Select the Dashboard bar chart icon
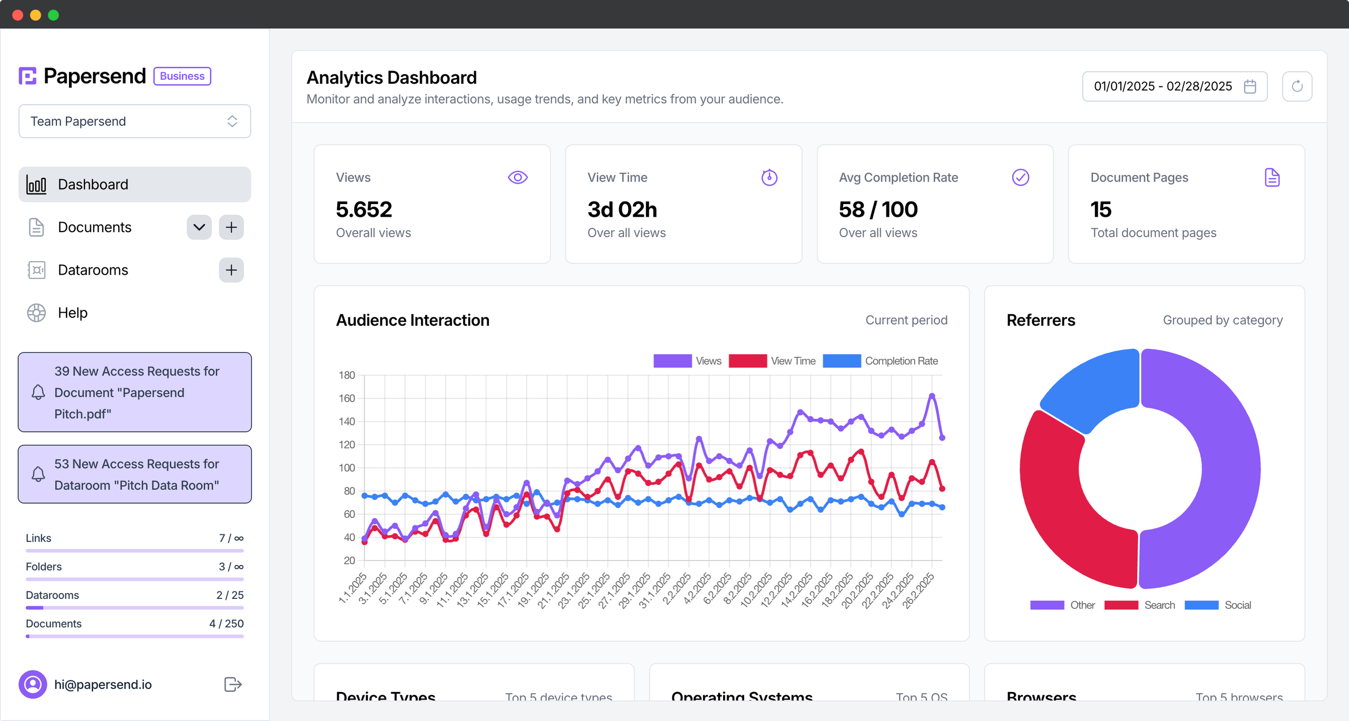The width and height of the screenshot is (1349, 721). pos(36,184)
